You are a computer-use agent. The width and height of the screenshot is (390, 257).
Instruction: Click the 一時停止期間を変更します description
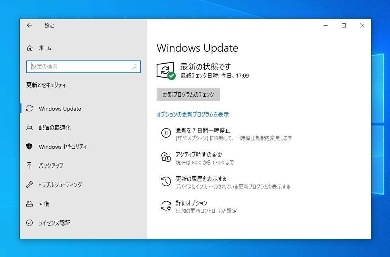(233, 138)
